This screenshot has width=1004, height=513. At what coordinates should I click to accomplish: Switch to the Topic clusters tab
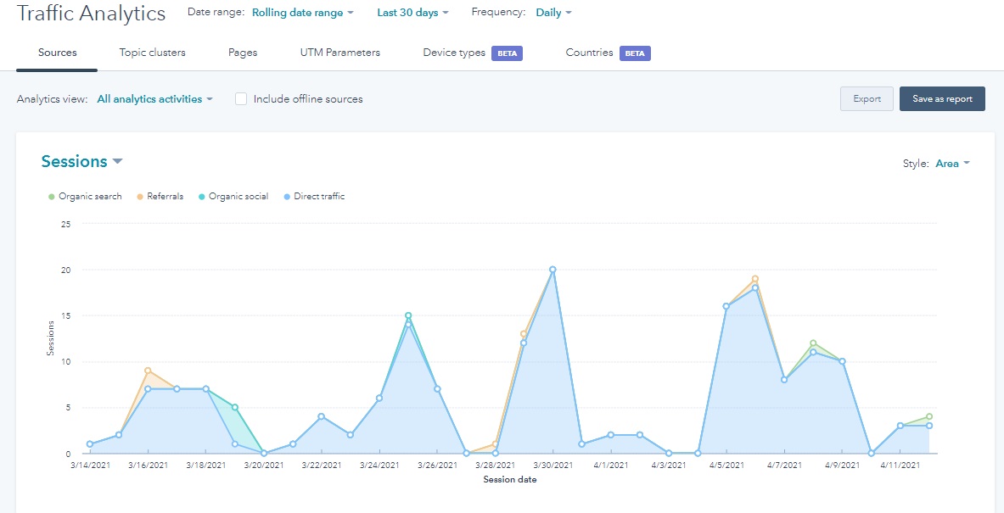click(152, 52)
